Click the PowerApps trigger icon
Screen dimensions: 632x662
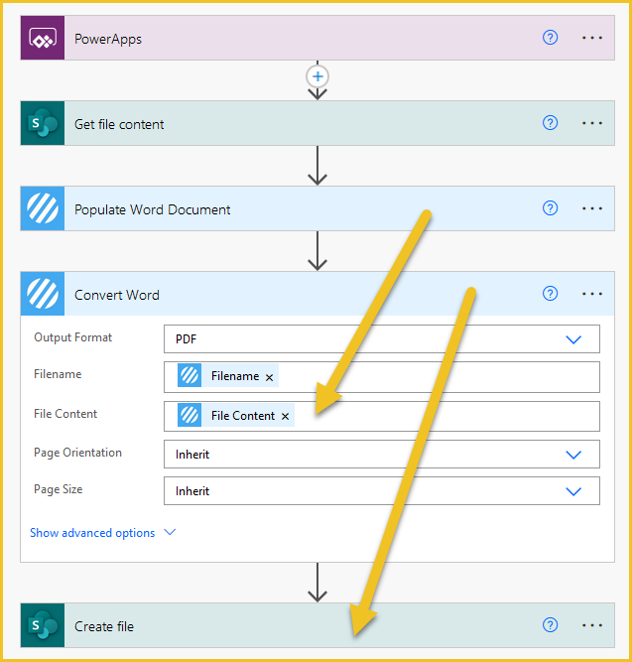43,38
